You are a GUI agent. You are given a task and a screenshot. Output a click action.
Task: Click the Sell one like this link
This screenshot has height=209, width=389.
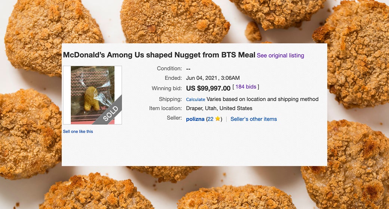tap(78, 131)
